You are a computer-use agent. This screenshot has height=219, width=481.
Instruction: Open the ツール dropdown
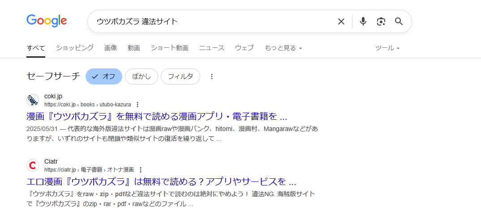(387, 48)
